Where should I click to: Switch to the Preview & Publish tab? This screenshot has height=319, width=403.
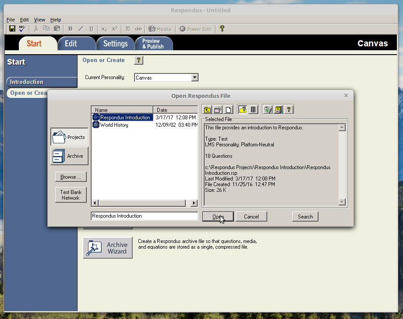[x=153, y=44]
